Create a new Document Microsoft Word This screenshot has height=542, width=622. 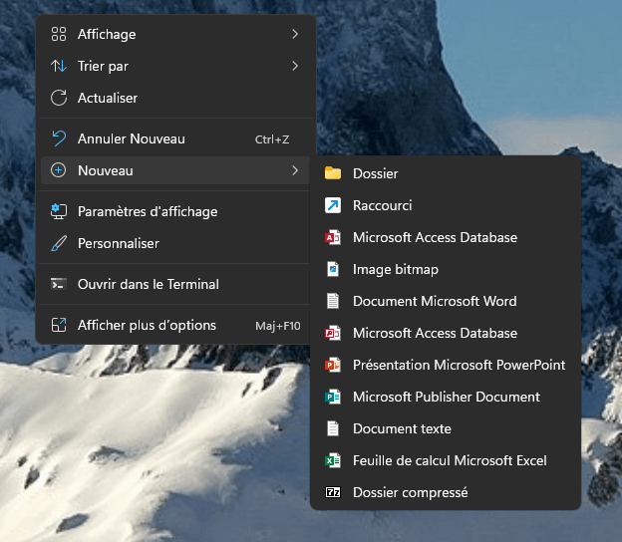tap(446, 301)
